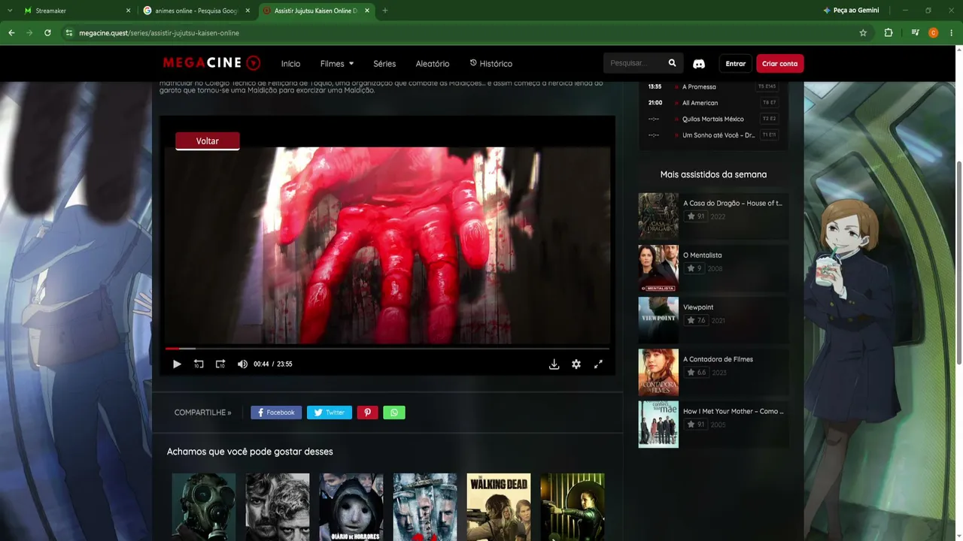Screen dimensions: 963x541
Task: Open the Histórico menu item
Action: tap(491, 64)
